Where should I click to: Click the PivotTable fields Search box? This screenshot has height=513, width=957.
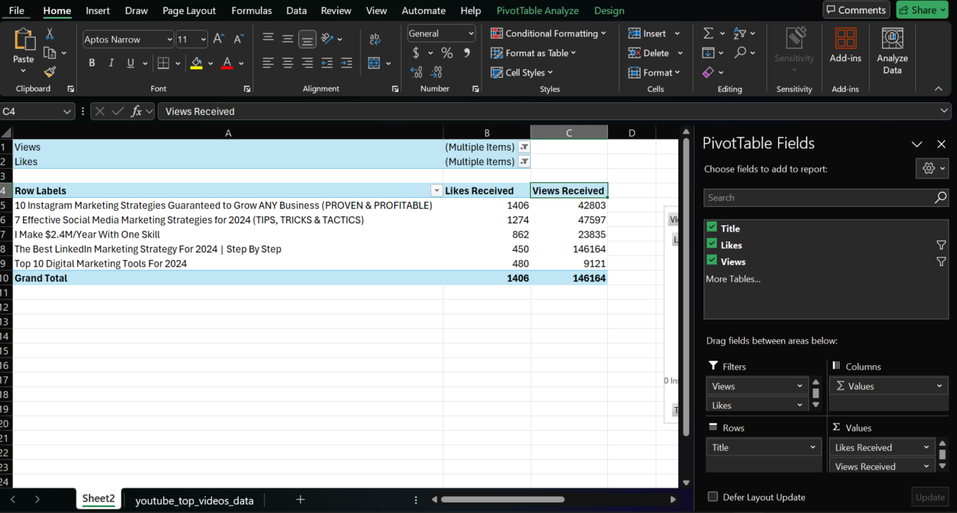pyautogui.click(x=826, y=197)
